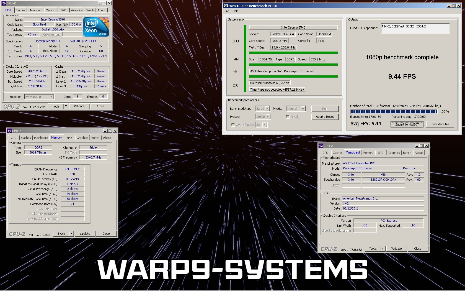
Task: Click the Rampage III Extreme model field
Action: pos(368,168)
